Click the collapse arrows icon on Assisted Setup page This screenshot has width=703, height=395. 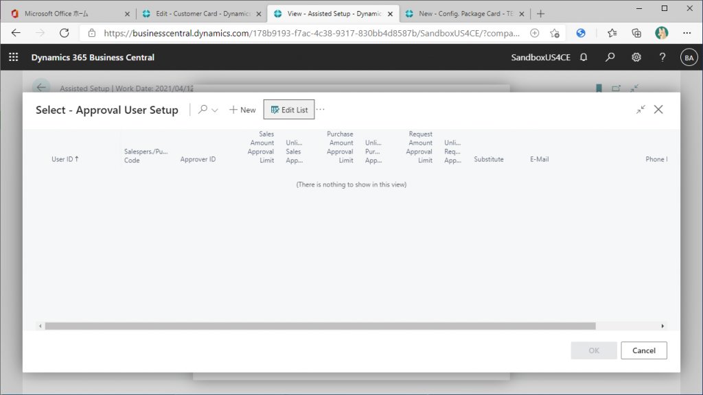634,88
